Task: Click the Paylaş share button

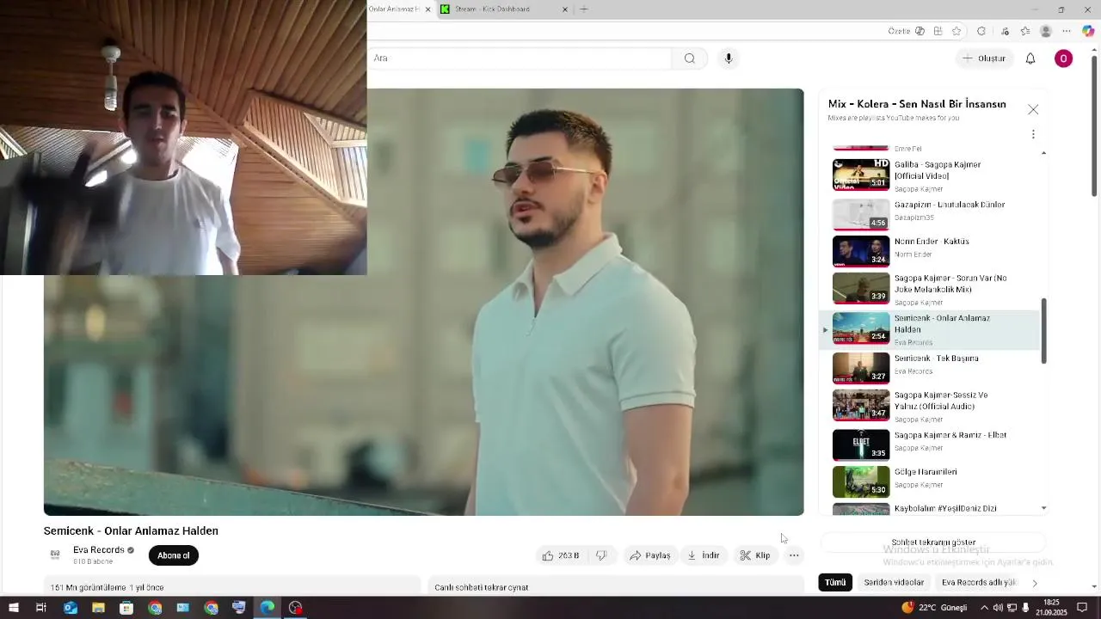Action: pyautogui.click(x=649, y=555)
